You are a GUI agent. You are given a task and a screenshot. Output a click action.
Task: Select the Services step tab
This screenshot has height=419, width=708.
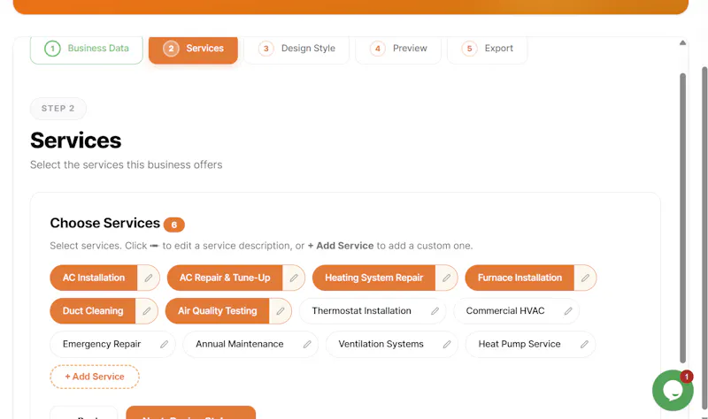pyautogui.click(x=193, y=49)
